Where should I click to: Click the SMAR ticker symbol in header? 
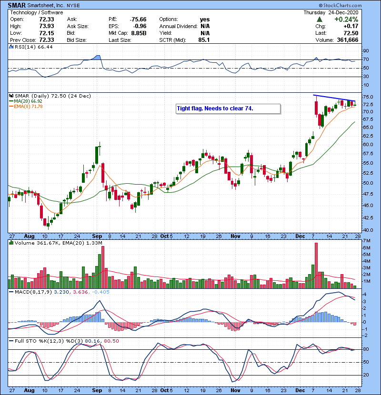coord(17,5)
